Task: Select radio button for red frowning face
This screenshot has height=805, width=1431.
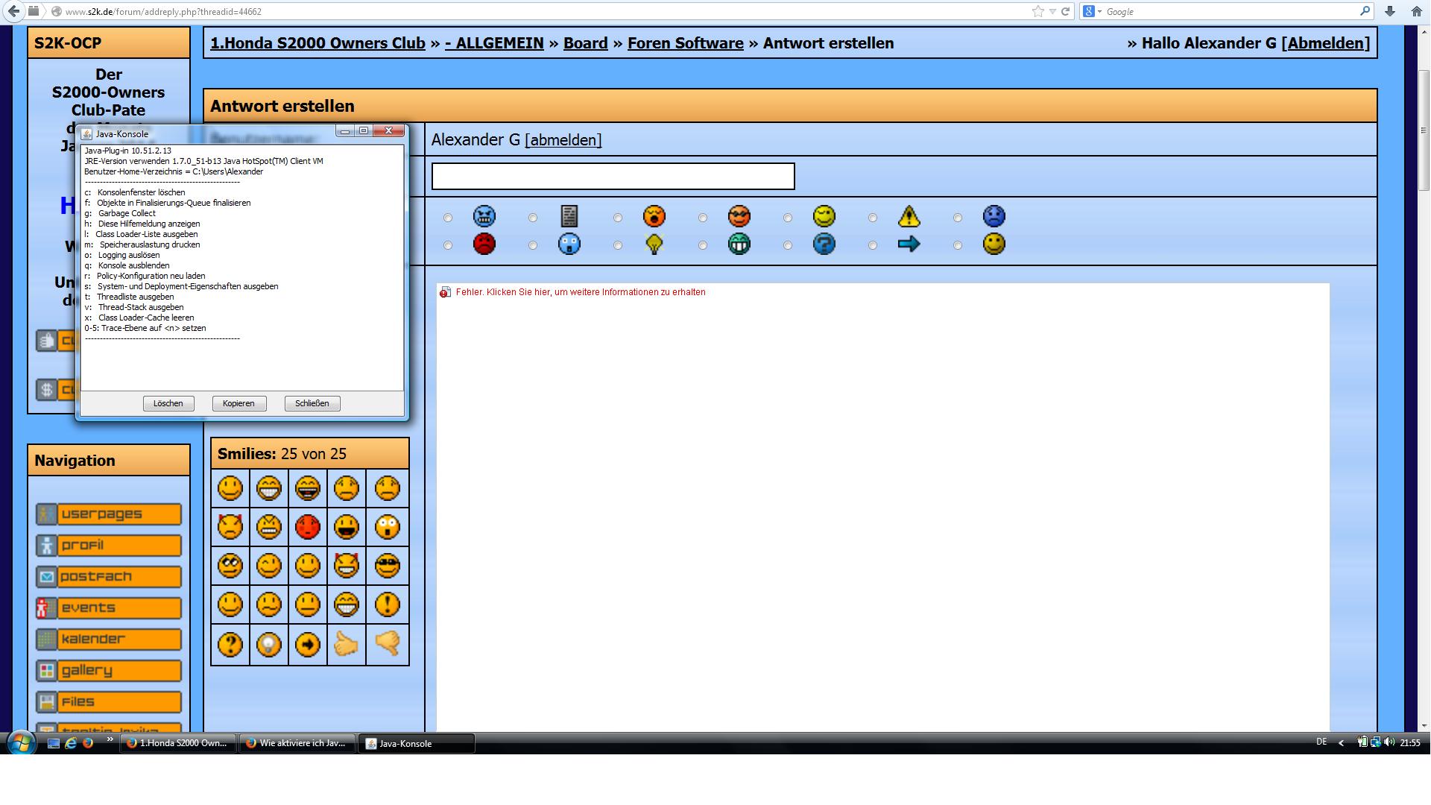Action: [x=448, y=245]
